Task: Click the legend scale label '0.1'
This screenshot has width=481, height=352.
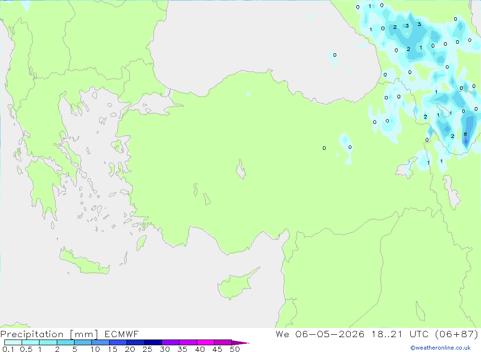Action: pos(8,349)
